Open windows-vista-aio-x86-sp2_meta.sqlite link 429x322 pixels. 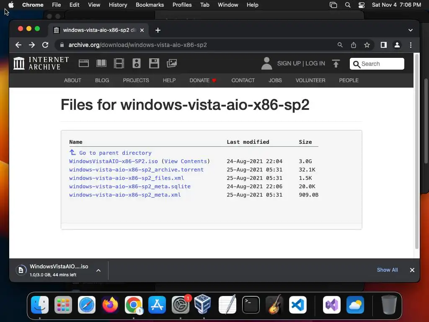(130, 187)
